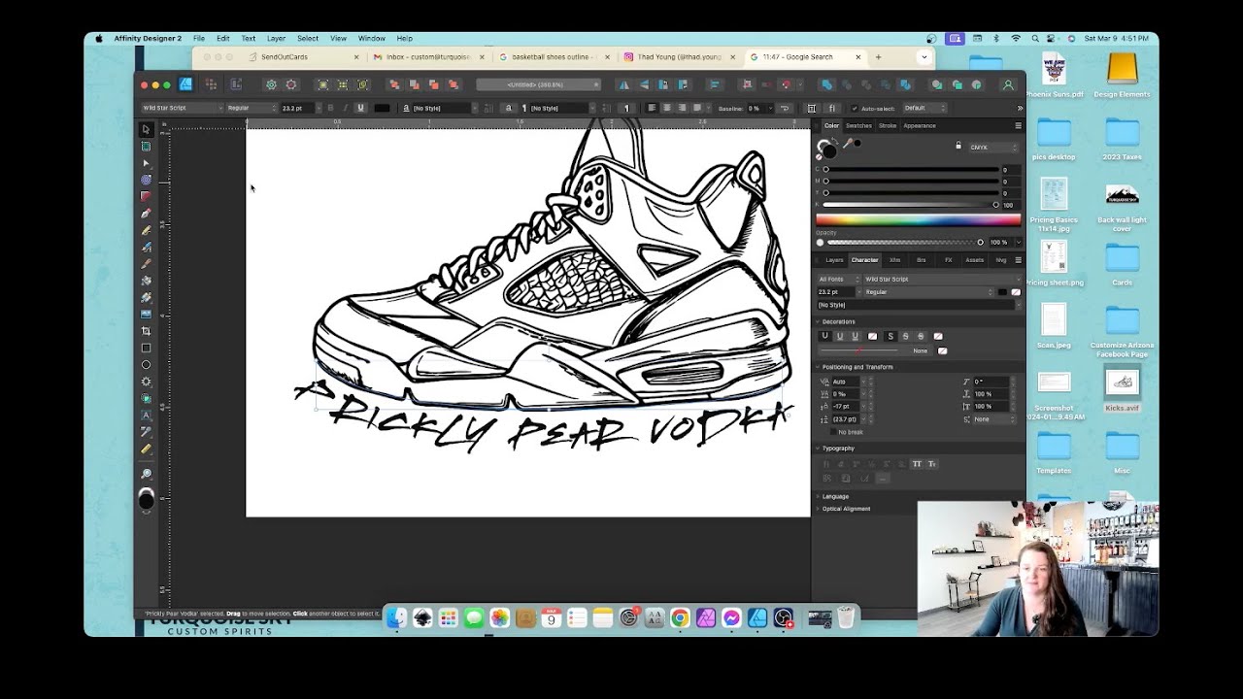Select the Rectangle shape tool

[x=147, y=348]
